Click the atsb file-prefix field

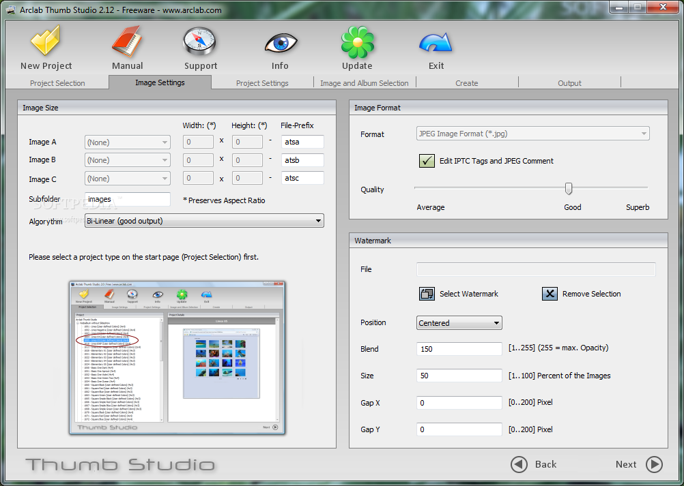coord(302,160)
